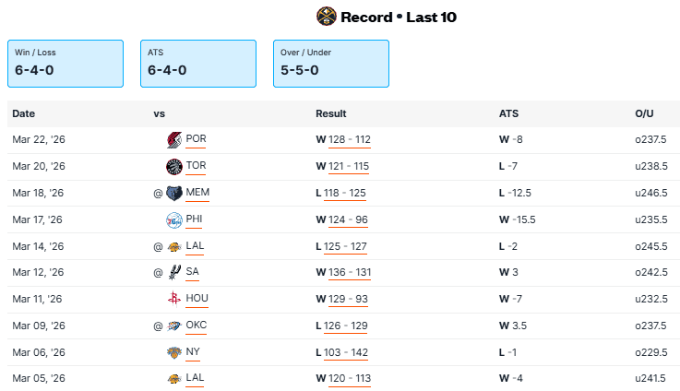Click the Memphis Grizzlies logo
Image resolution: width=680 pixels, height=391 pixels.
[x=174, y=194]
